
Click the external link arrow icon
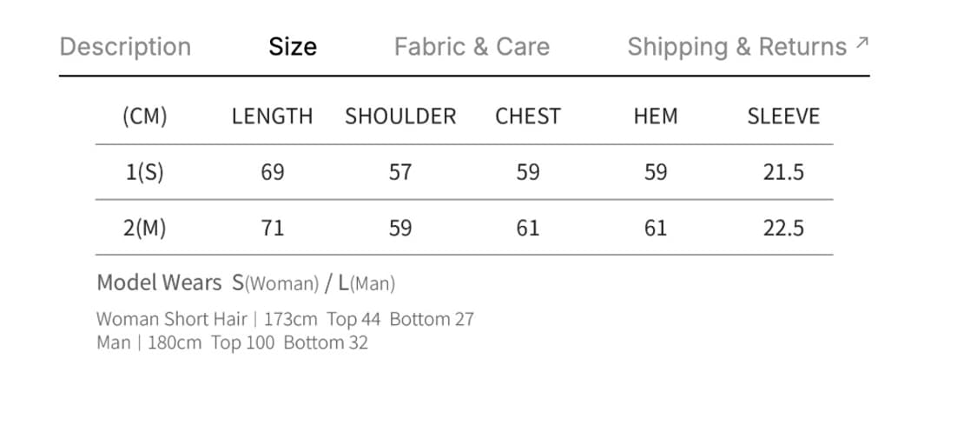tap(861, 43)
